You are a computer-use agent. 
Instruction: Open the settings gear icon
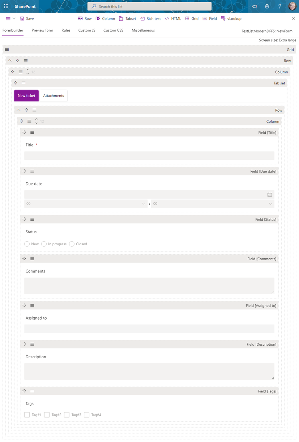pos(267,6)
